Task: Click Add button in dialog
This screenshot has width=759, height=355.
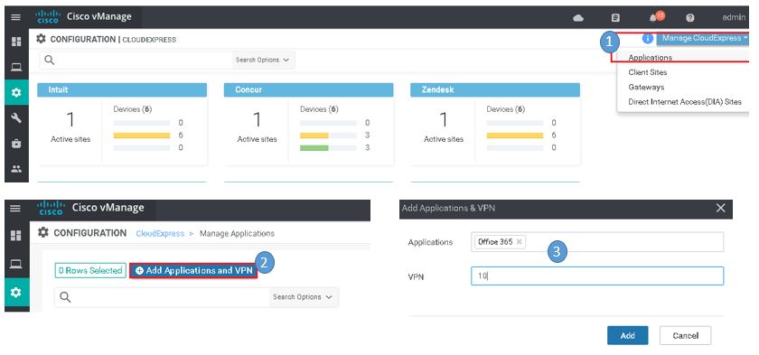Action: [628, 335]
